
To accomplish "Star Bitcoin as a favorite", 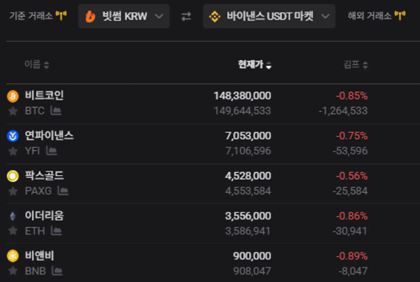I will click(13, 111).
